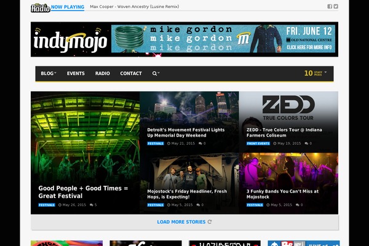Click the Front Events tag on ZEDD article
Viewport: 369px width, 246px height.
[x=258, y=143]
